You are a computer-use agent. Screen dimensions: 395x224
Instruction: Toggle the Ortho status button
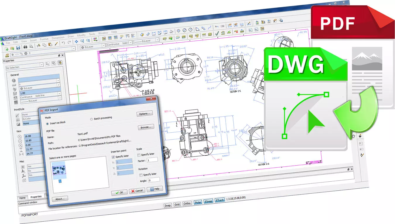tap(187, 203)
